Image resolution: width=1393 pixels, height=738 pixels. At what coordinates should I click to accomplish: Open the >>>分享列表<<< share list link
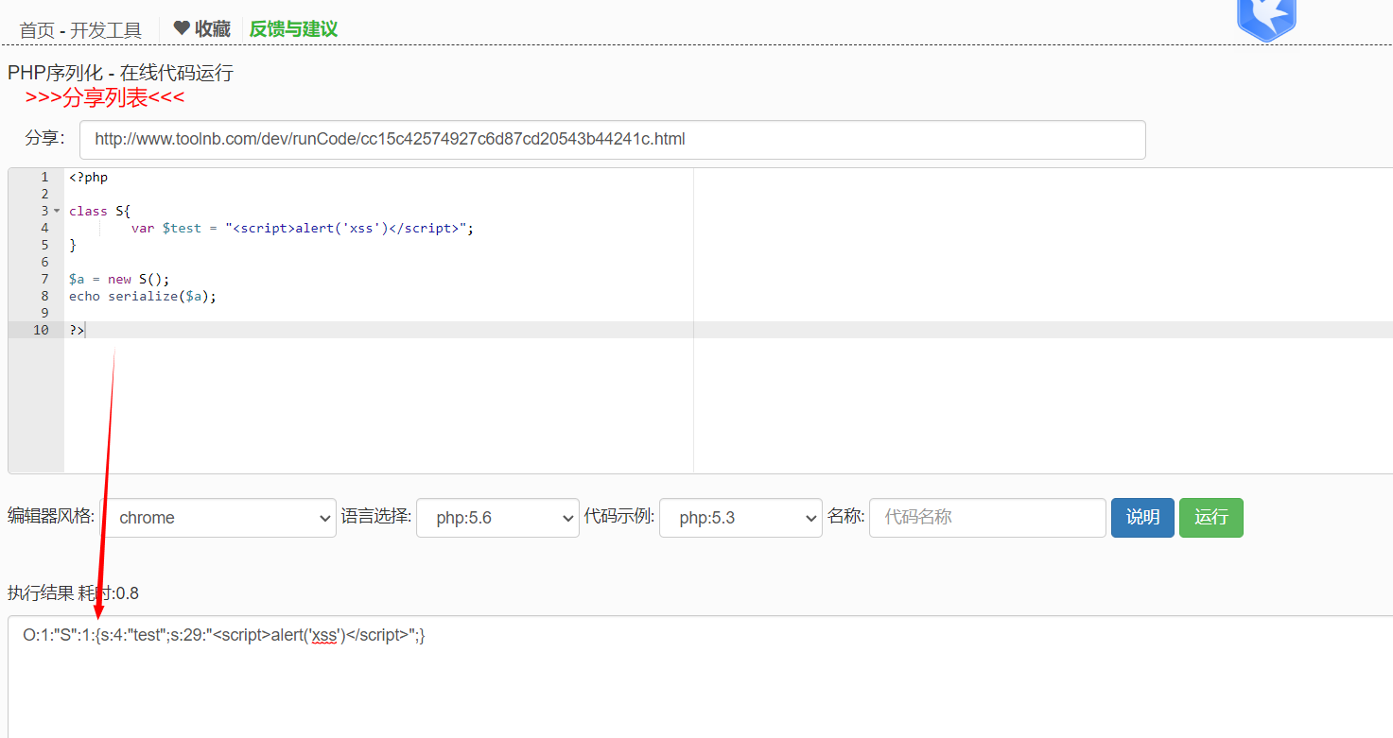tap(105, 97)
